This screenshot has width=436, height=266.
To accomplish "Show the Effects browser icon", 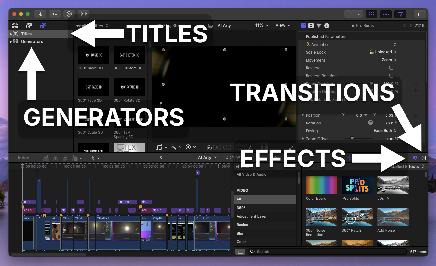I will click(x=414, y=158).
